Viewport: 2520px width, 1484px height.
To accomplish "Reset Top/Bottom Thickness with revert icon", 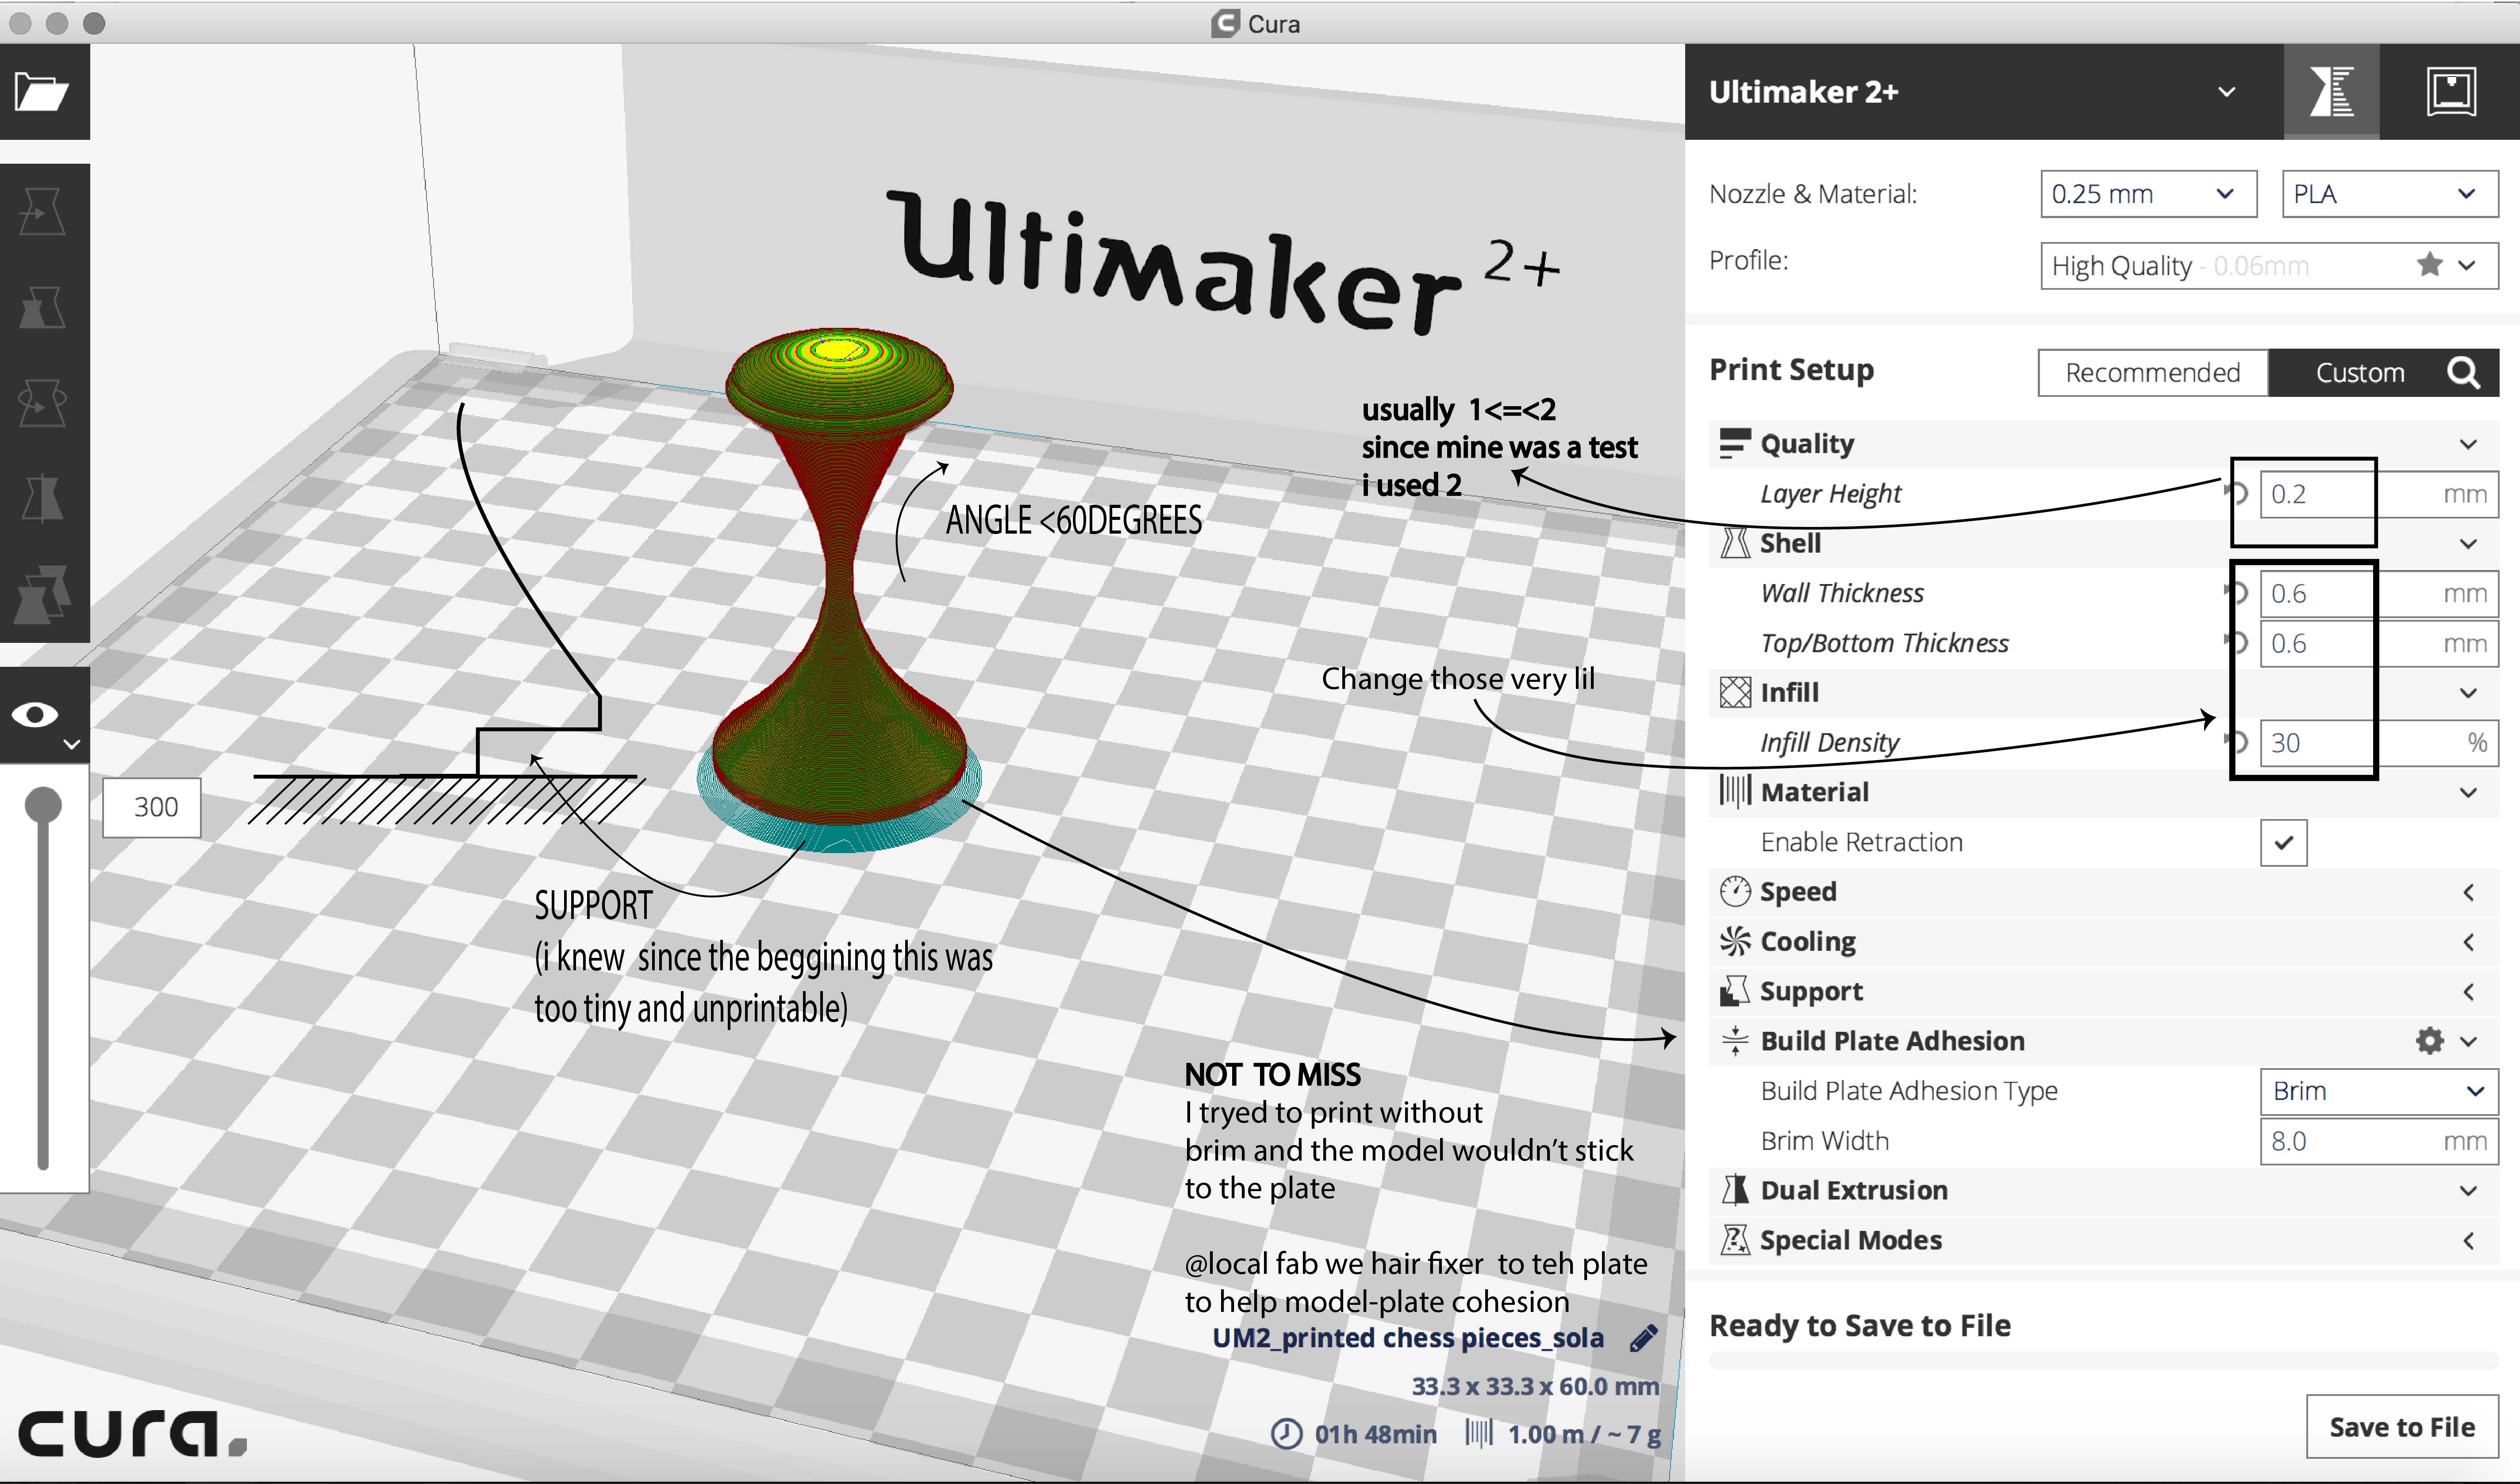I will pos(2237,642).
